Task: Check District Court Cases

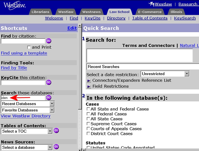Action: coord(88,133)
